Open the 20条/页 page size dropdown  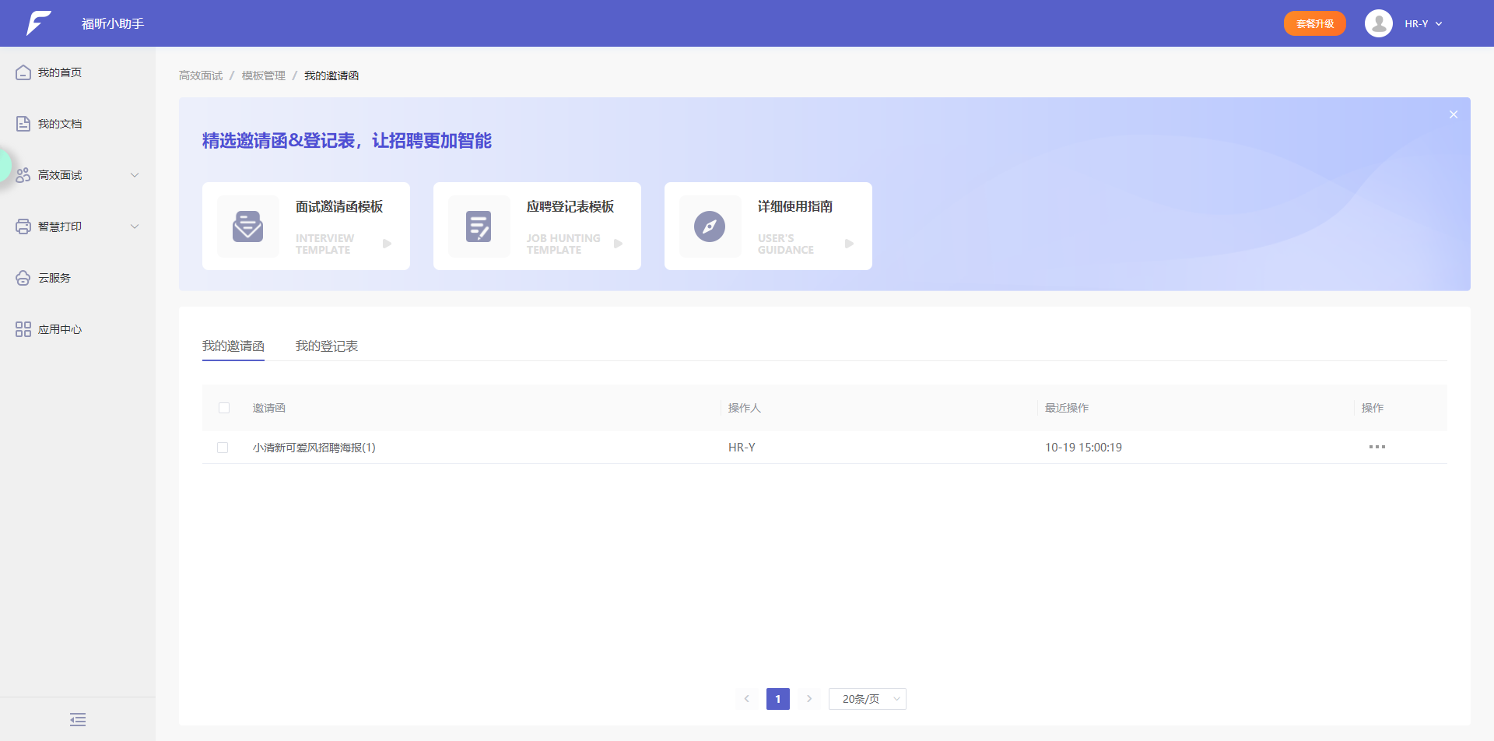(x=867, y=698)
